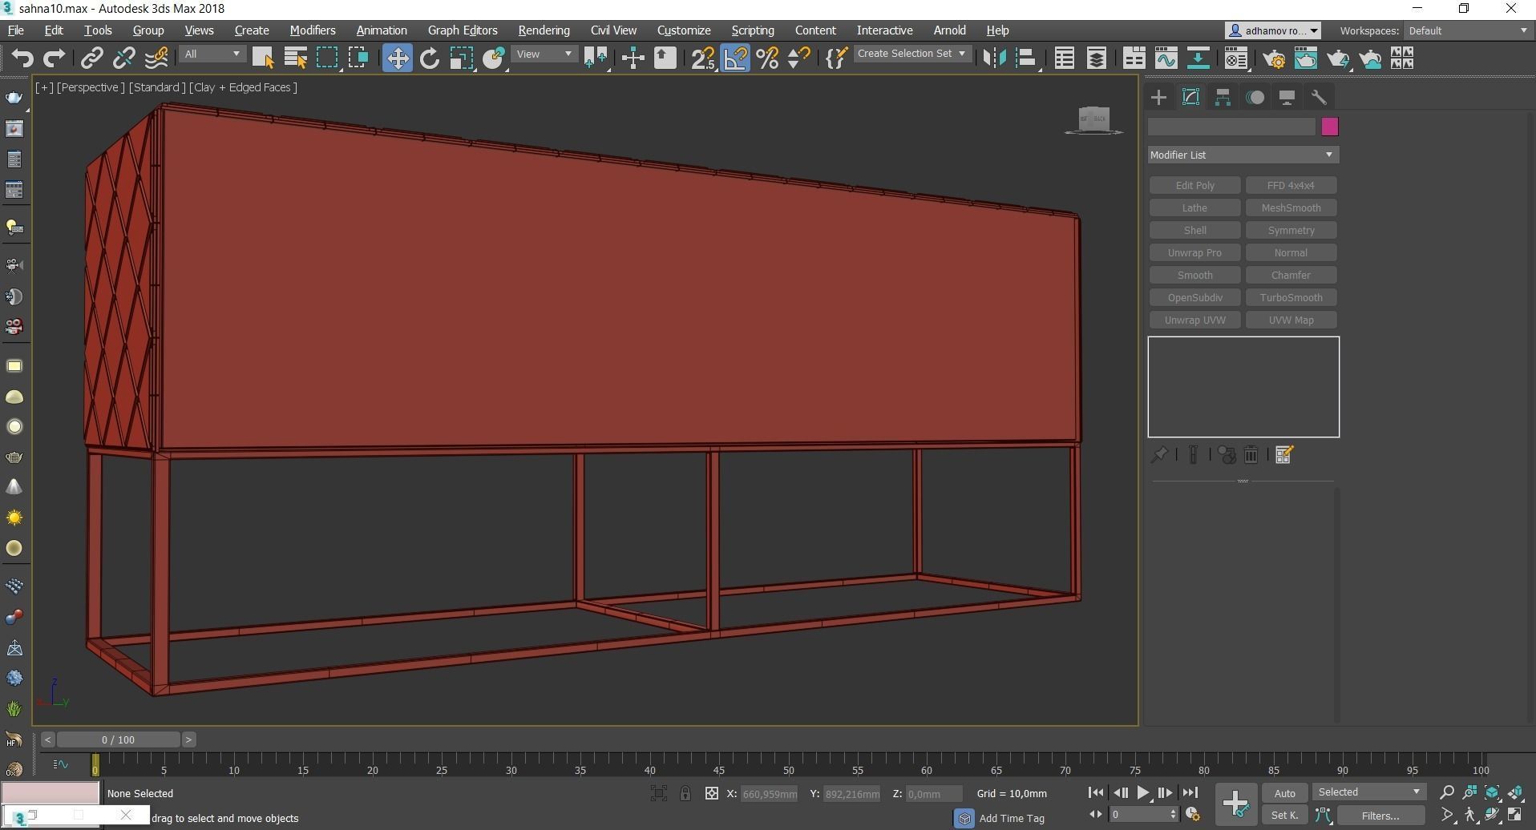Open the Rendering menu
The width and height of the screenshot is (1536, 830).
click(544, 30)
